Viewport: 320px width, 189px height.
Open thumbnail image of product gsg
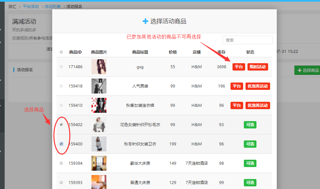99,67
